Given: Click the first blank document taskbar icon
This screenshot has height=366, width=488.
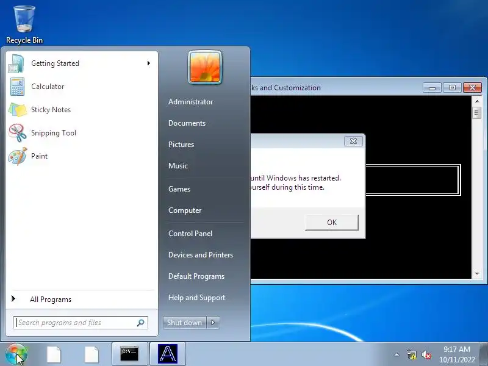Looking at the screenshot, I should [x=54, y=354].
